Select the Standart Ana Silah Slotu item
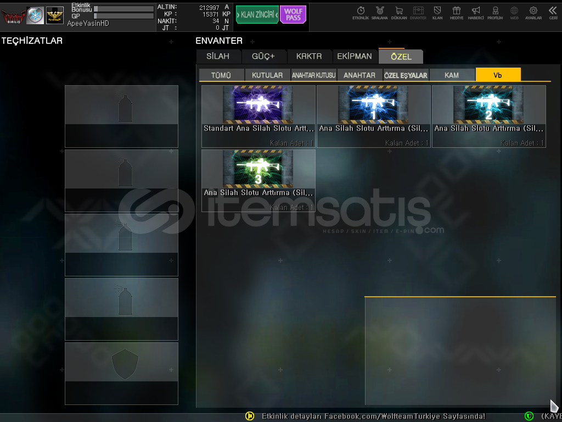The image size is (562, 422). (x=258, y=116)
